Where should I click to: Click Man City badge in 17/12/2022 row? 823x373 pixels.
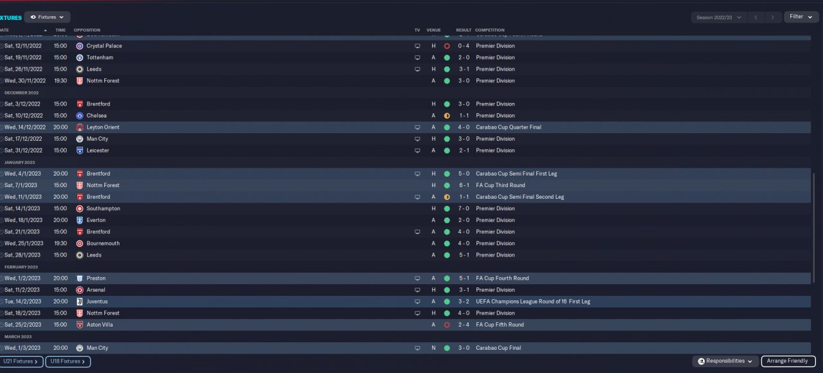(x=80, y=139)
